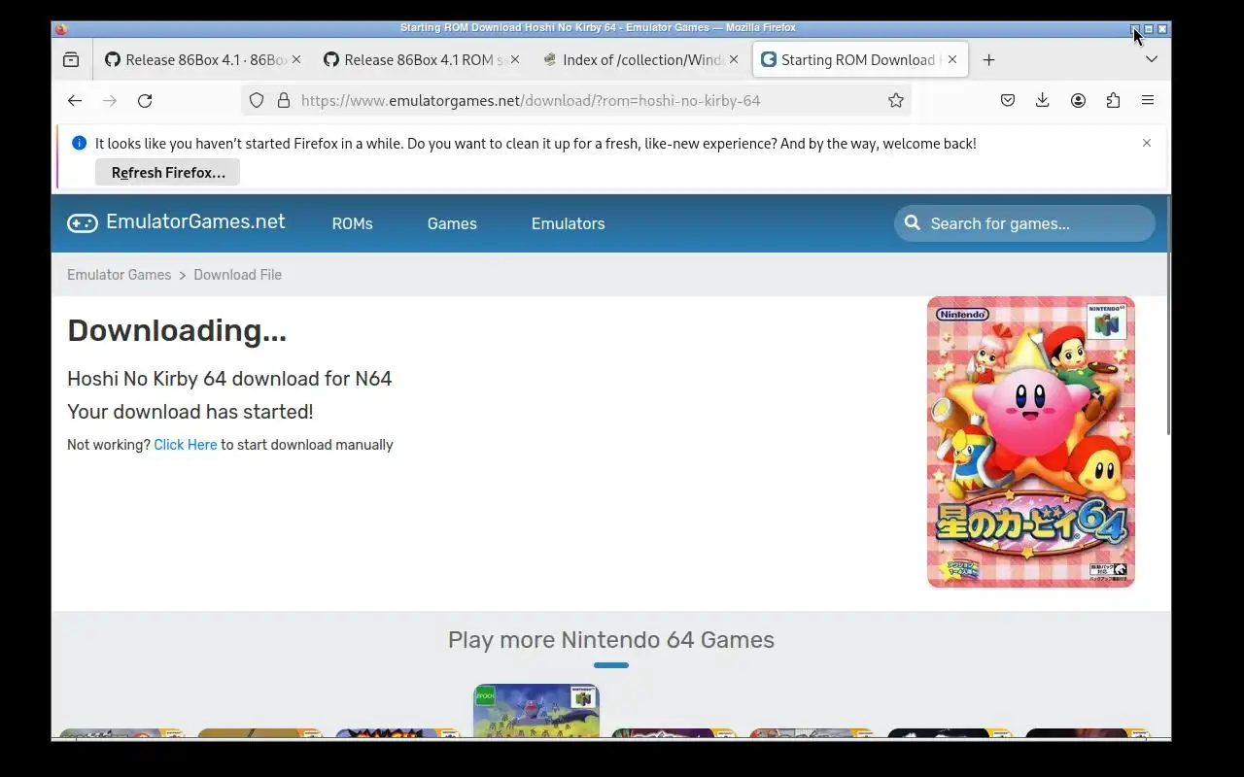Close the Release 86Box 4.1 tab
This screenshot has height=777, width=1244.
tap(296, 60)
